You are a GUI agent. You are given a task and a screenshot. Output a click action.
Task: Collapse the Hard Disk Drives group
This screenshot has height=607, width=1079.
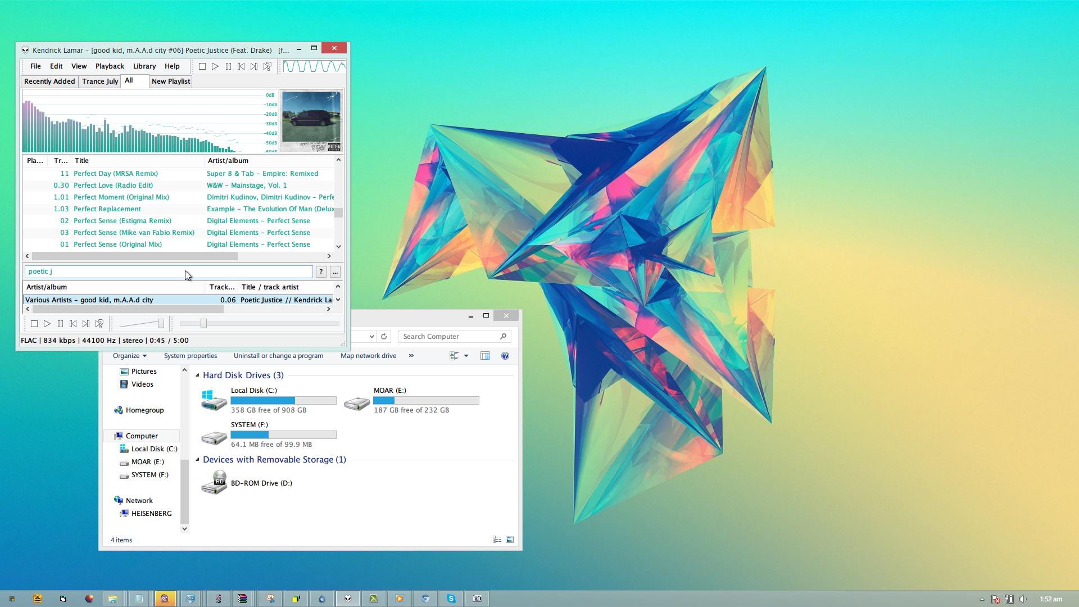click(x=197, y=375)
